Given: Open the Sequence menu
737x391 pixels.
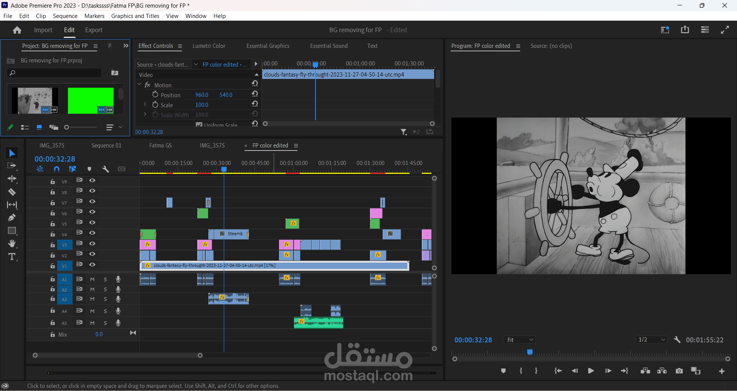Looking at the screenshot, I should [65, 16].
